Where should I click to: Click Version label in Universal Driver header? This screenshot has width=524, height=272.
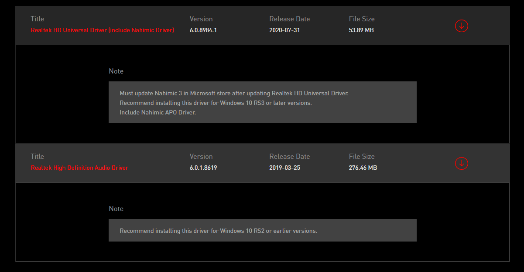(201, 19)
